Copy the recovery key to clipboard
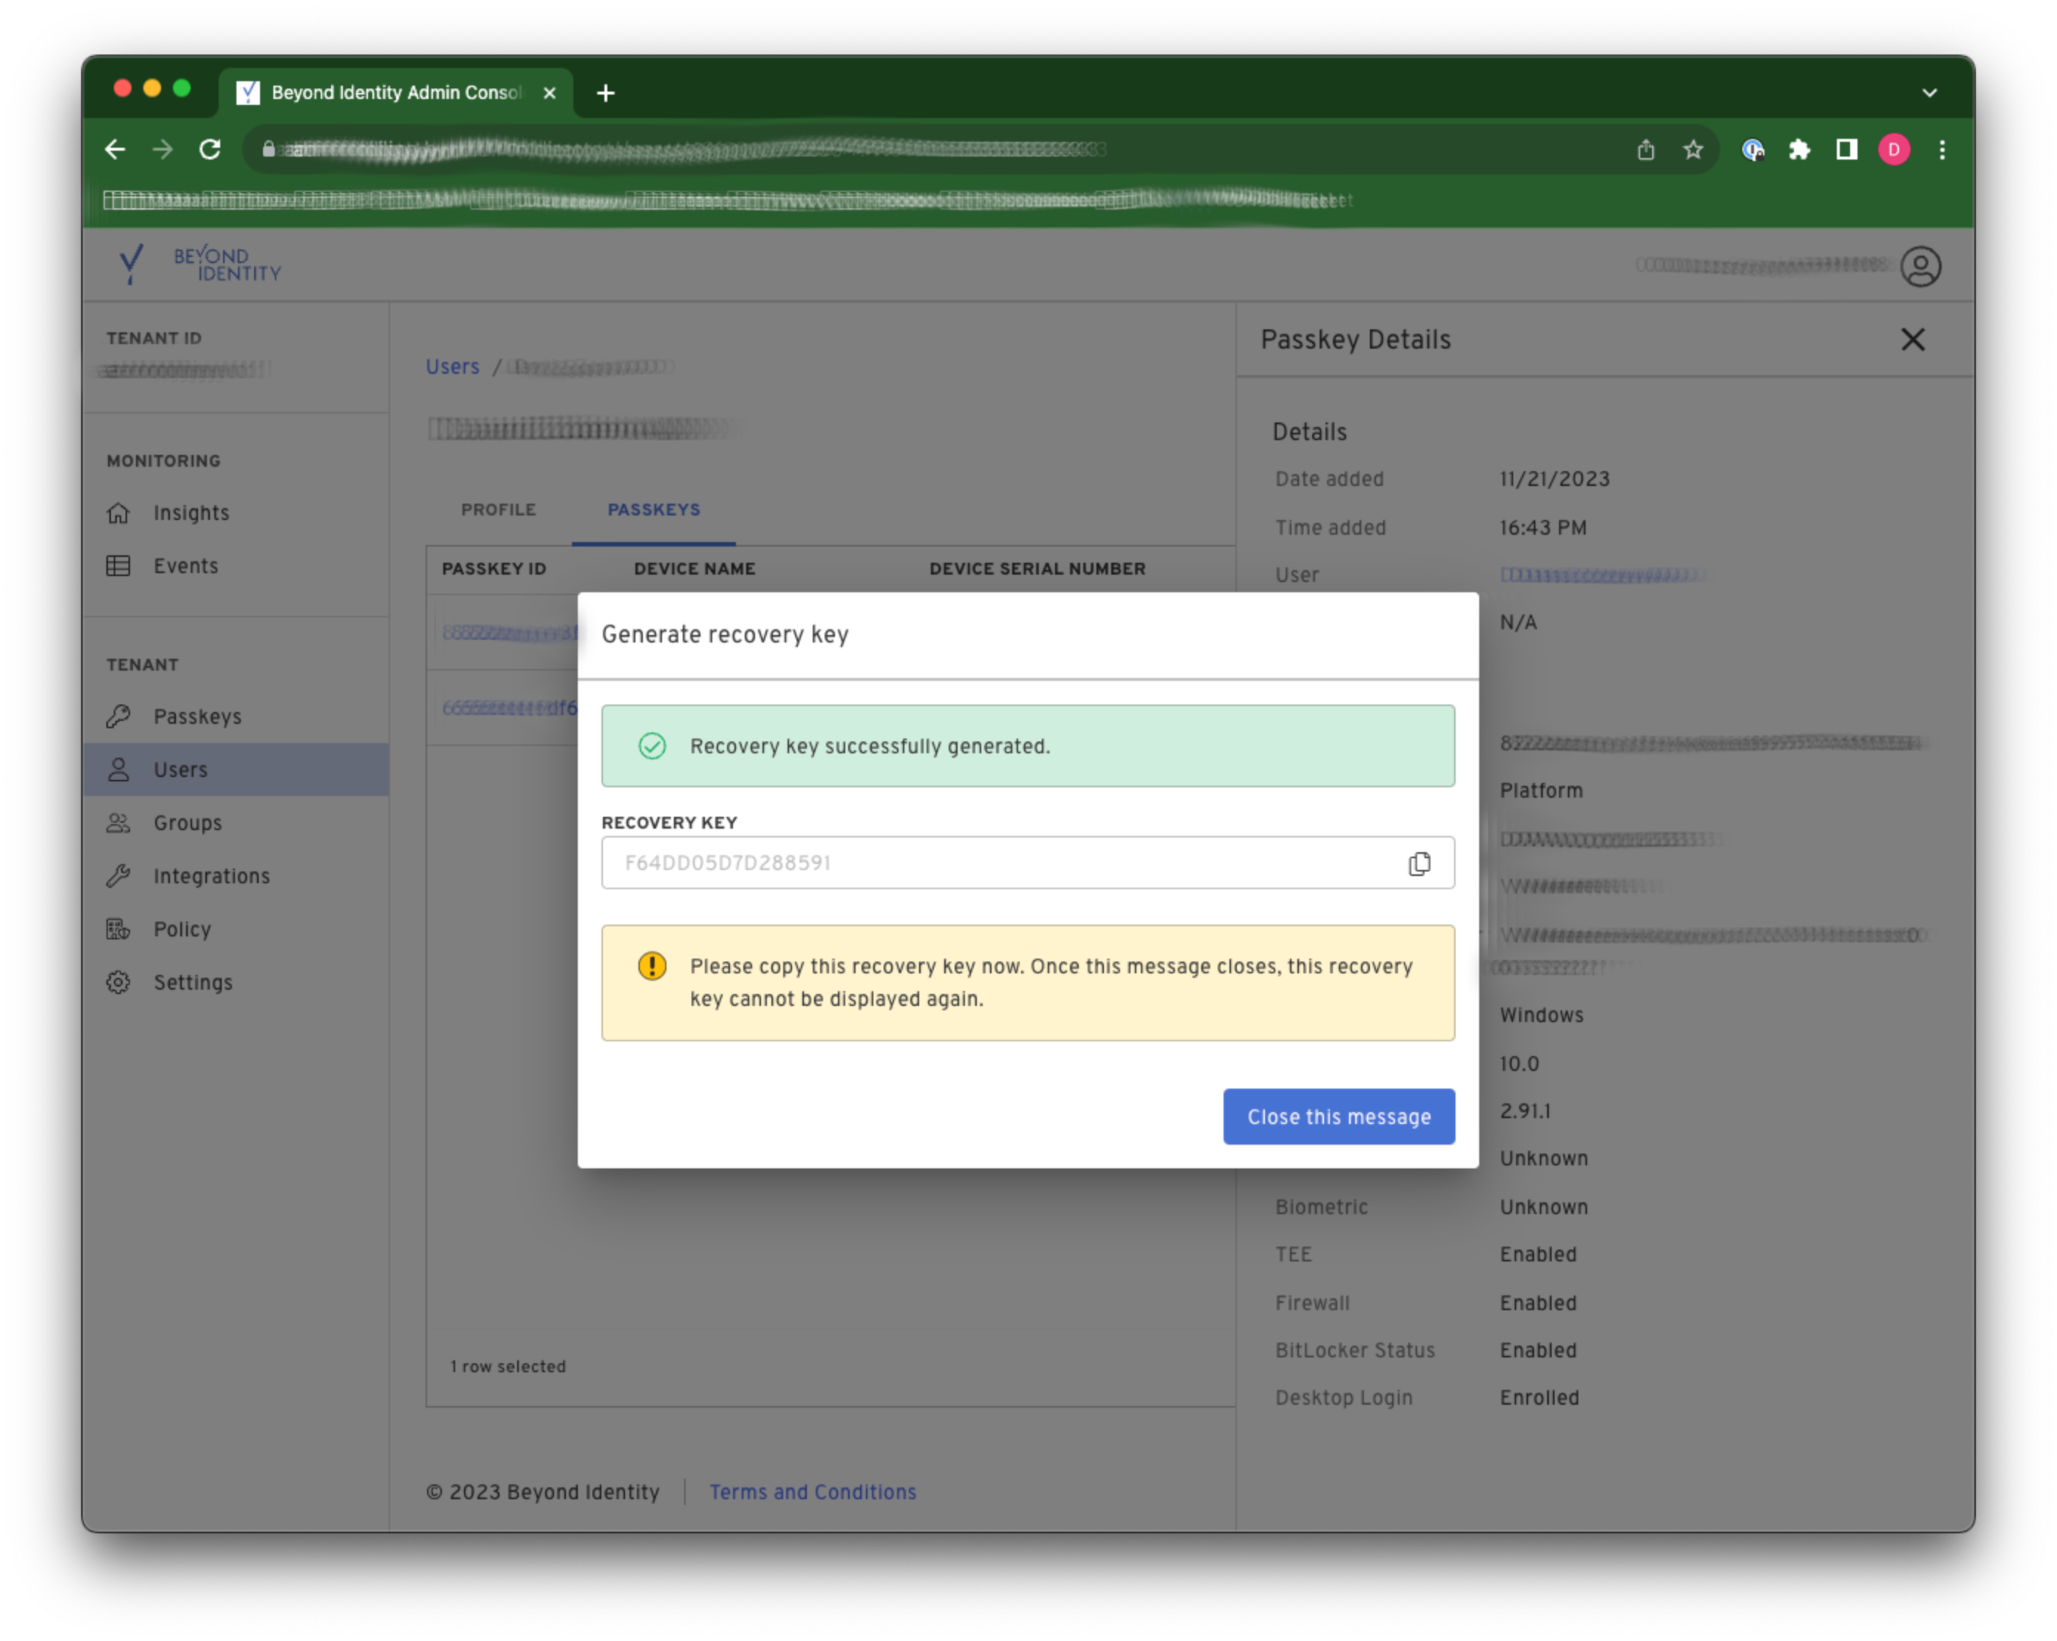 pyautogui.click(x=1419, y=863)
